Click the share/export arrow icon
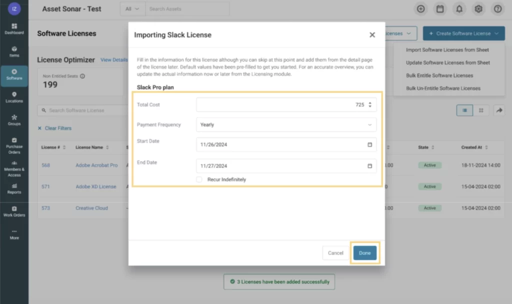 (x=499, y=110)
